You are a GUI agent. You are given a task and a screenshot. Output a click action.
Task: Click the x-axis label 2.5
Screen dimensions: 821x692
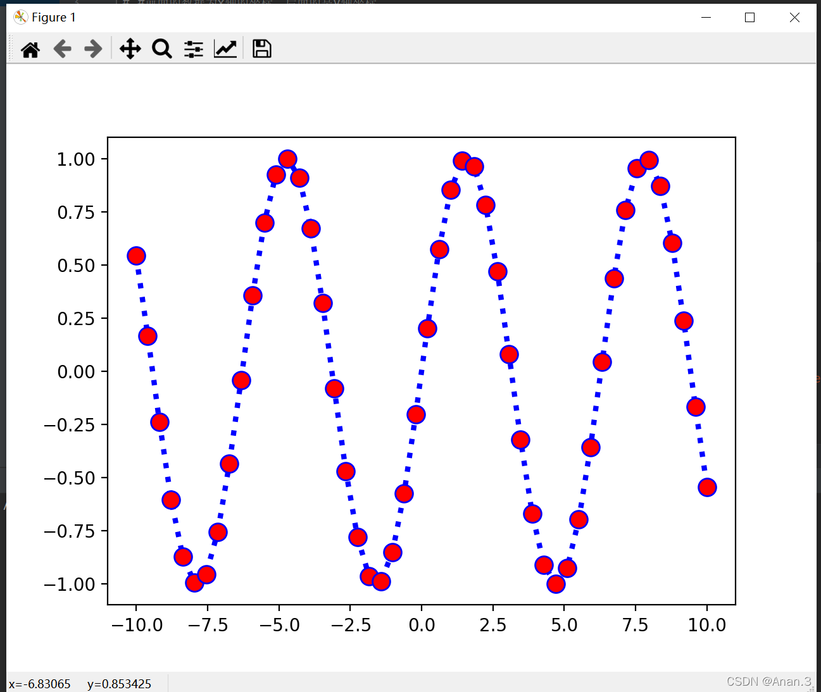(x=493, y=626)
